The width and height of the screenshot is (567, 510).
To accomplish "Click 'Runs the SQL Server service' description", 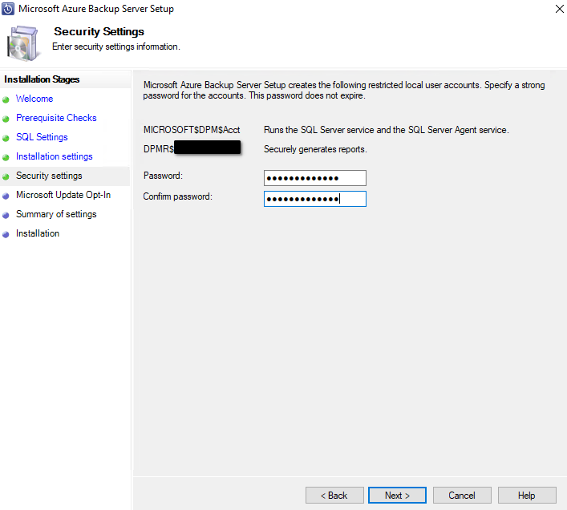I will pos(387,130).
